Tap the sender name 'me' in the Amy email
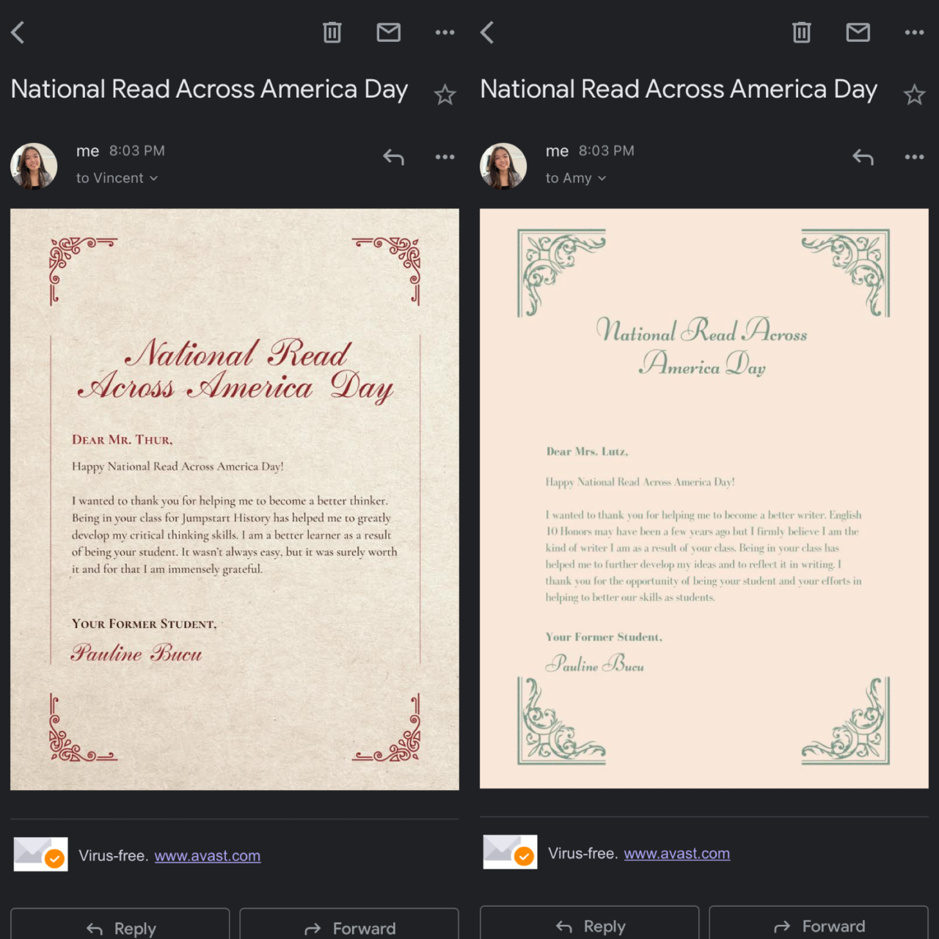939x939 pixels. [558, 152]
